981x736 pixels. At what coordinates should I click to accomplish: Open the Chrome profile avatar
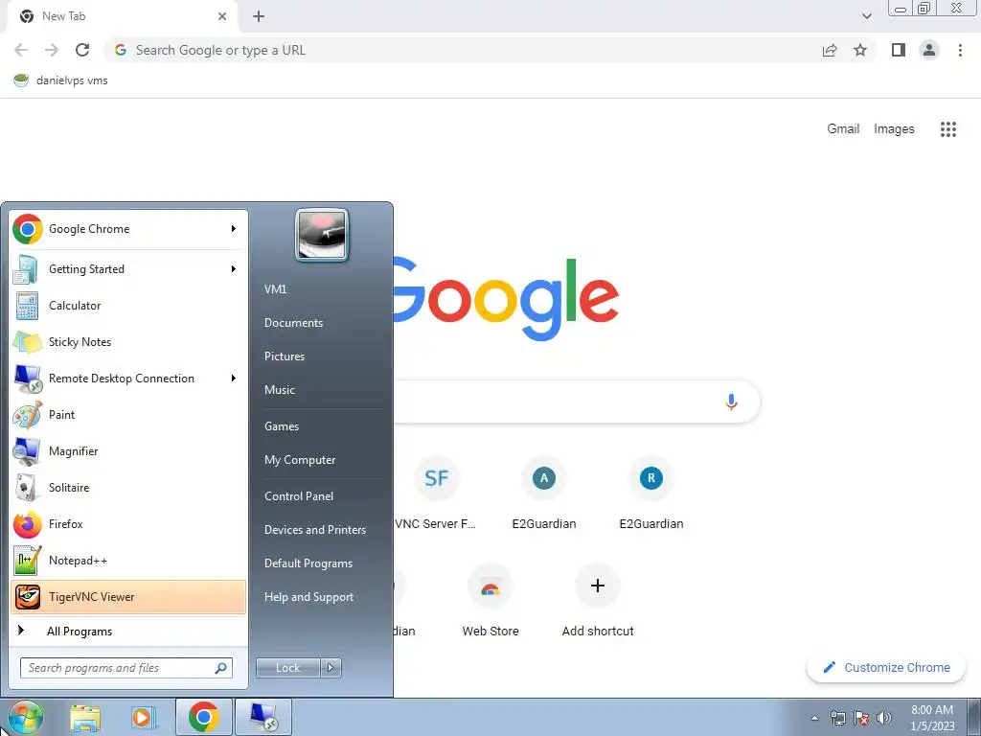(929, 50)
